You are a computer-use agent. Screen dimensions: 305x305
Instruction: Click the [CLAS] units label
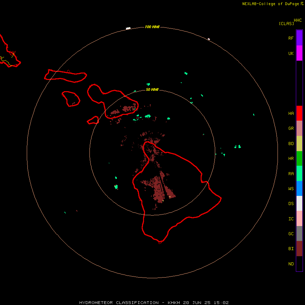pyautogui.click(x=286, y=23)
